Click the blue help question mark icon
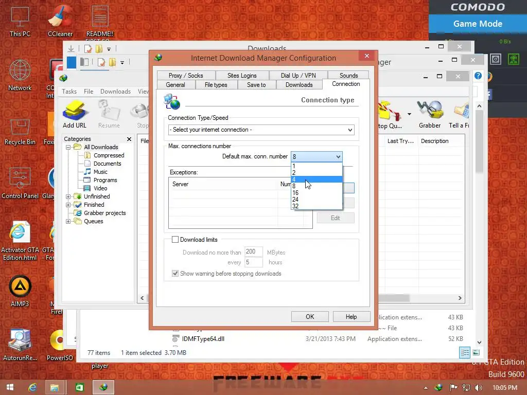527x395 pixels. tap(478, 76)
